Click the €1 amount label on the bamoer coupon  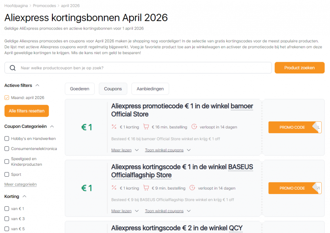[86, 127]
